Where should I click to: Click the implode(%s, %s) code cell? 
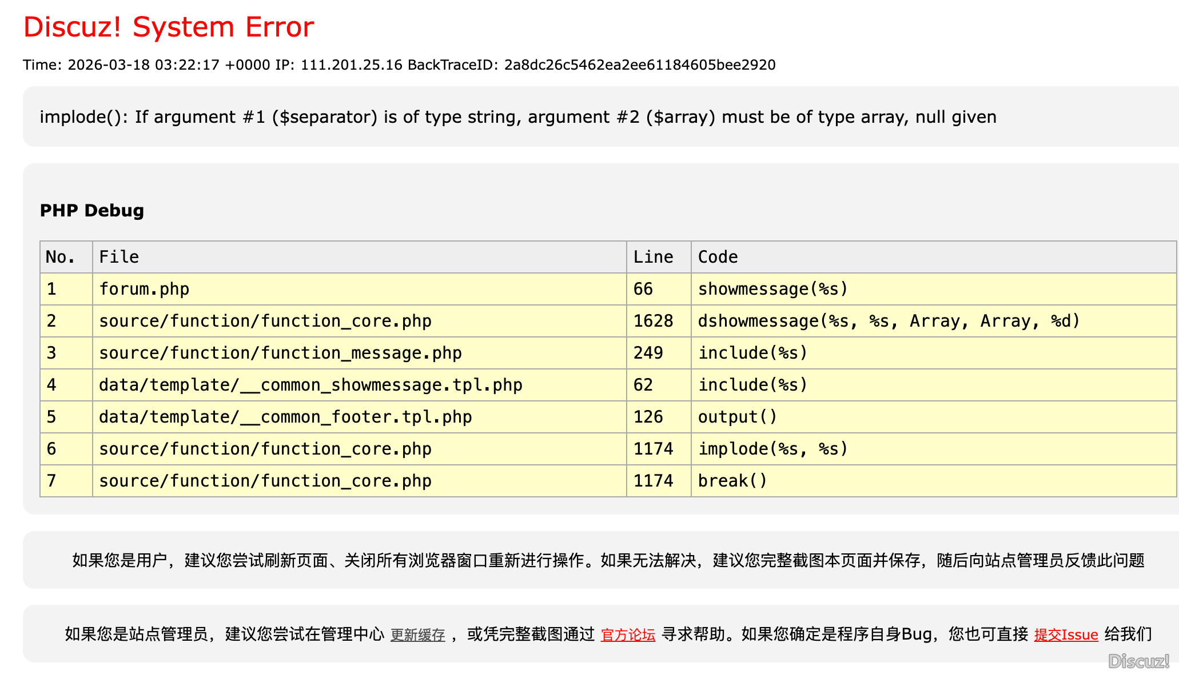point(772,449)
